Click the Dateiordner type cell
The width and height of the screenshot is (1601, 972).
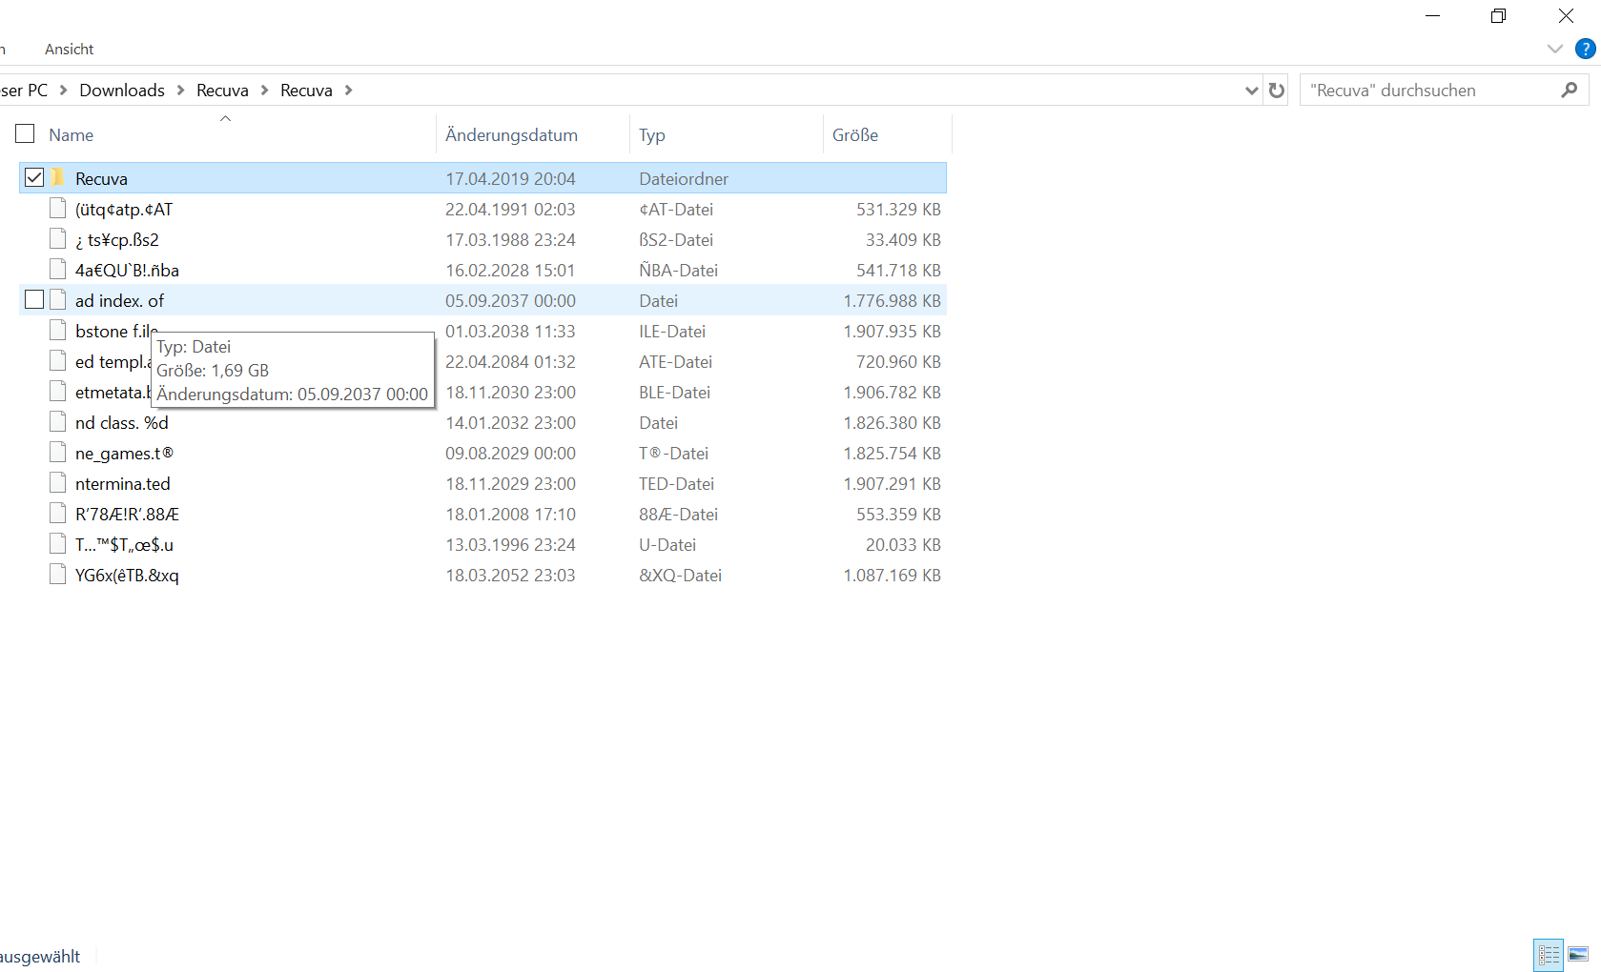(684, 179)
